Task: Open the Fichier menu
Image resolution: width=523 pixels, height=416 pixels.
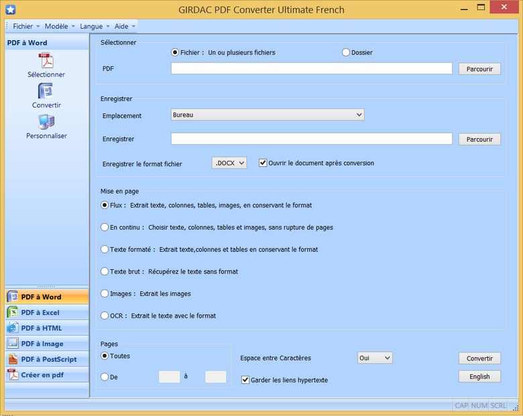Action: pyautogui.click(x=25, y=26)
